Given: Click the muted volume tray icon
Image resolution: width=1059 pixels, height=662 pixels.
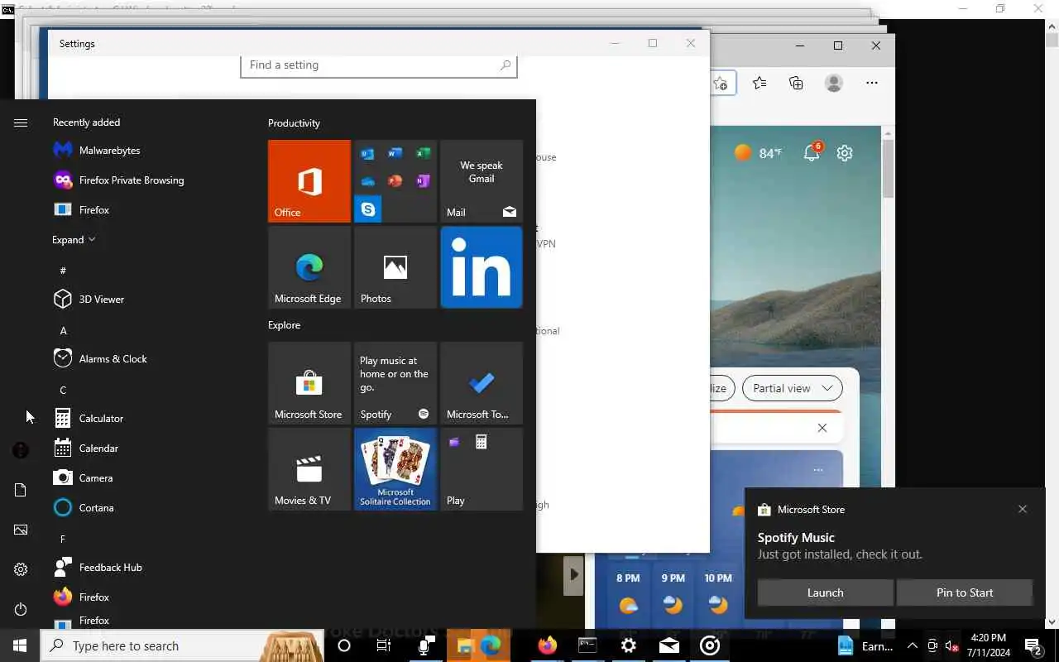Looking at the screenshot, I should coord(951,646).
